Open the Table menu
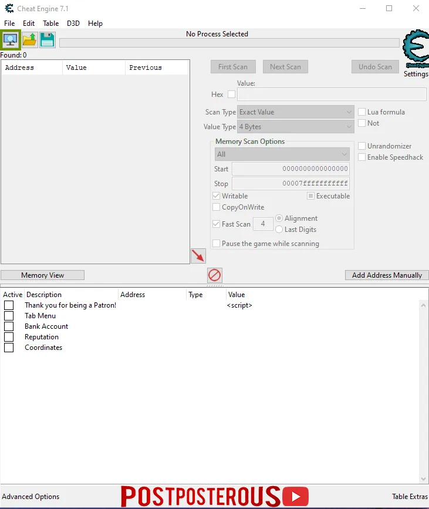Viewport: 429px width, 509px height. point(51,23)
